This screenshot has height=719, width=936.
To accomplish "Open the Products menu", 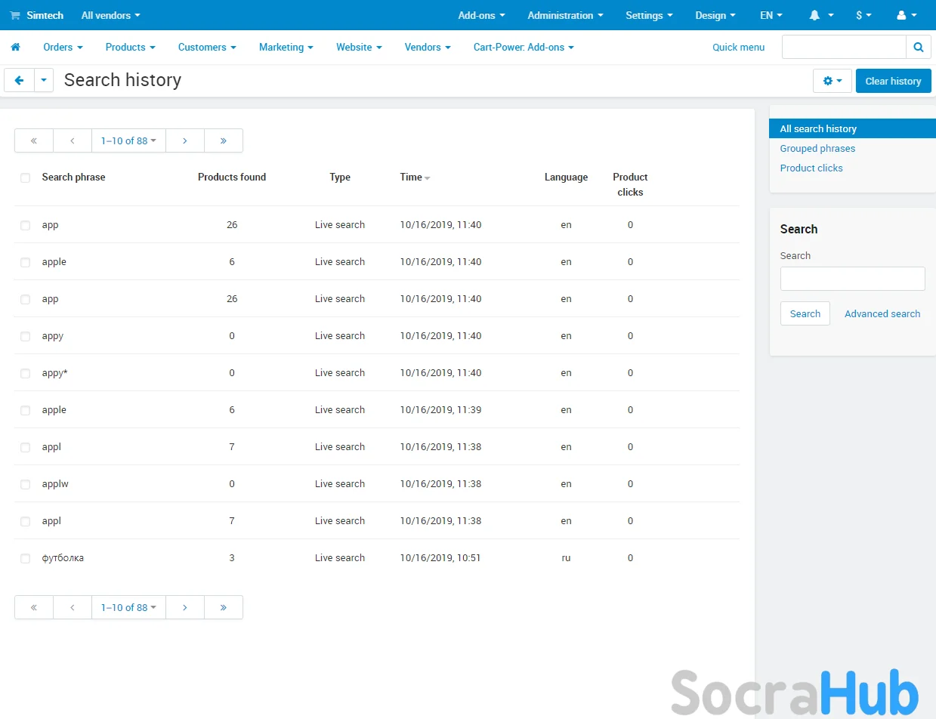I will pos(130,47).
